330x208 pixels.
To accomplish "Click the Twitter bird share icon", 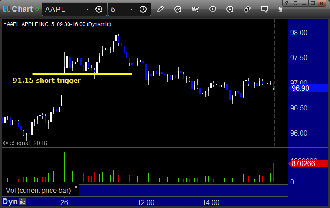I will pos(280,9).
